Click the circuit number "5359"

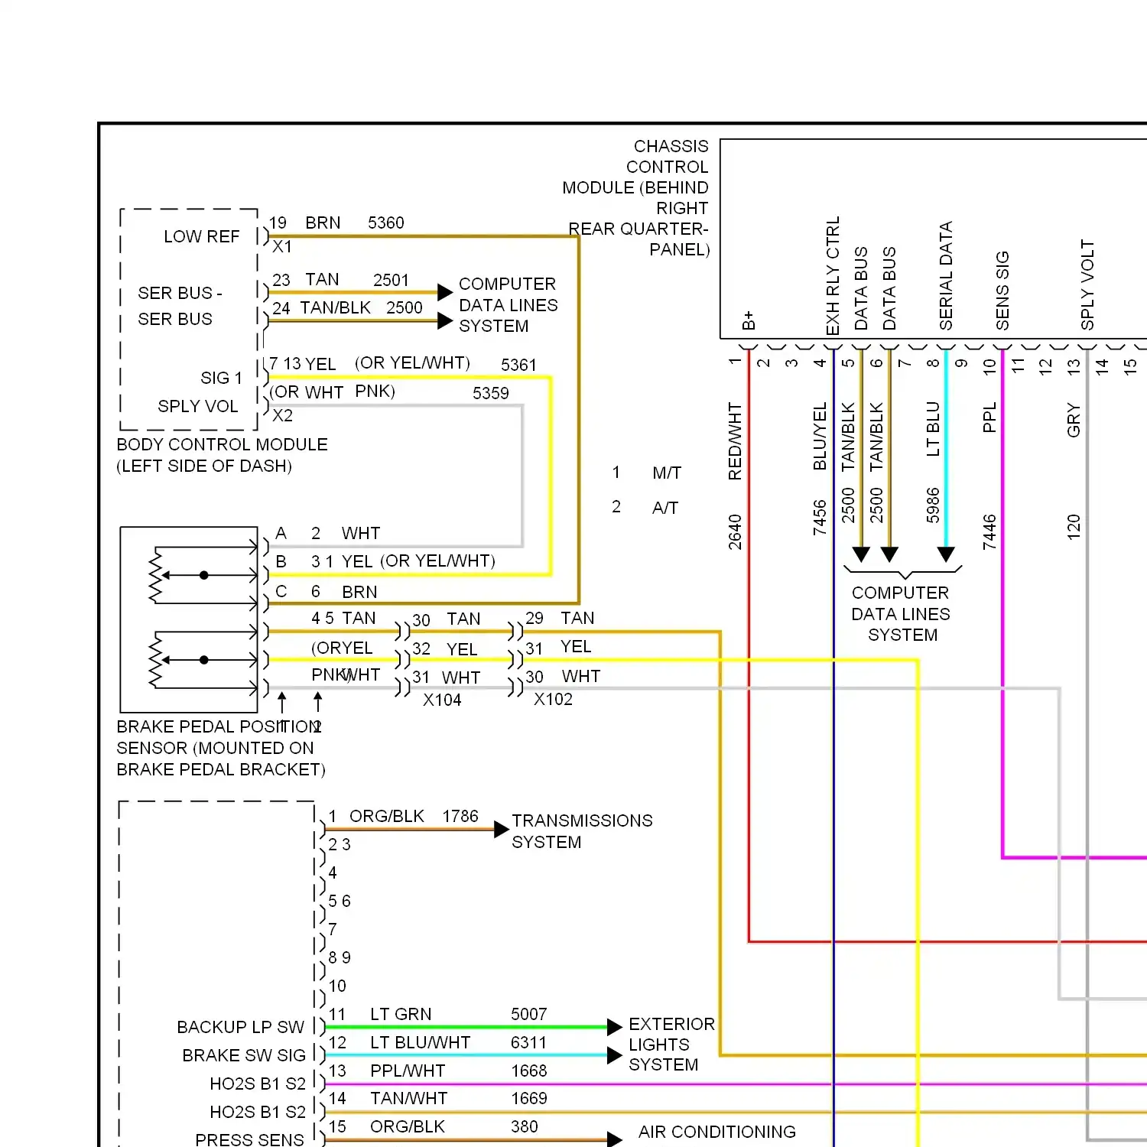[x=490, y=393]
